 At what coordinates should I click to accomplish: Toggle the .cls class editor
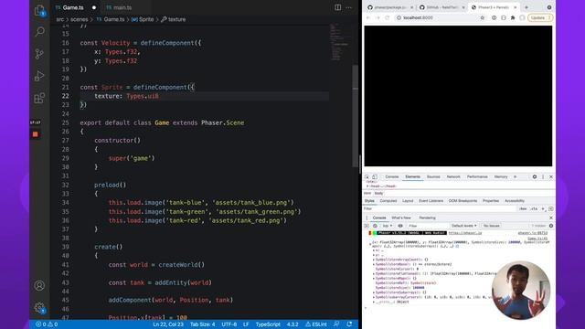(534, 209)
